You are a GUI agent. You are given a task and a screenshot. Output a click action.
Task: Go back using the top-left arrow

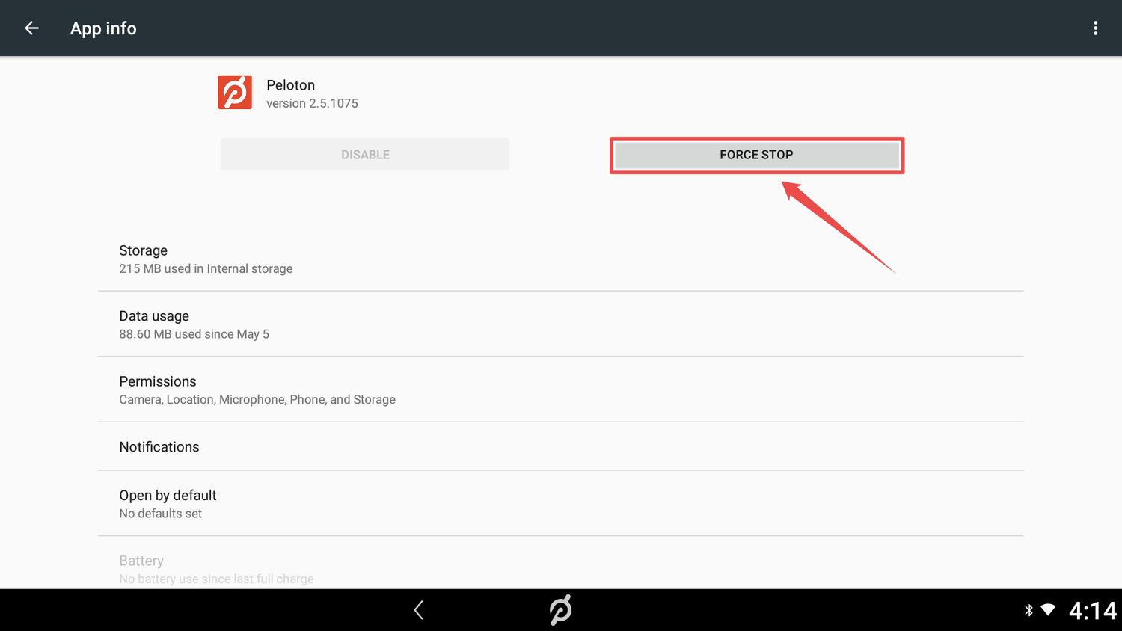[x=31, y=28]
